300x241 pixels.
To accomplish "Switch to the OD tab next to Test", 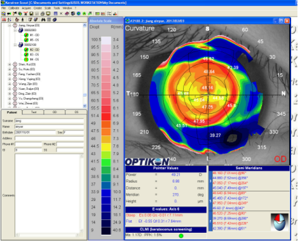I will pos(55,112).
